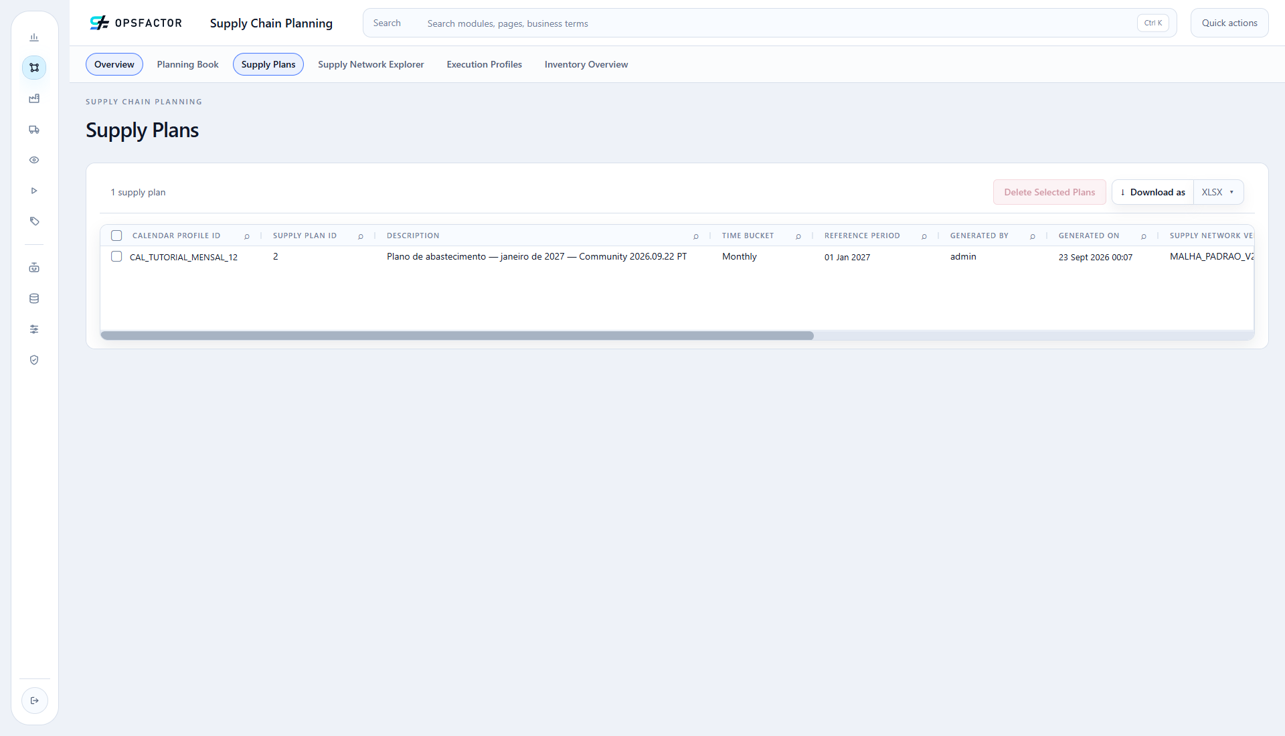
Task: Open the factory production sidebar icon
Action: tap(34, 99)
